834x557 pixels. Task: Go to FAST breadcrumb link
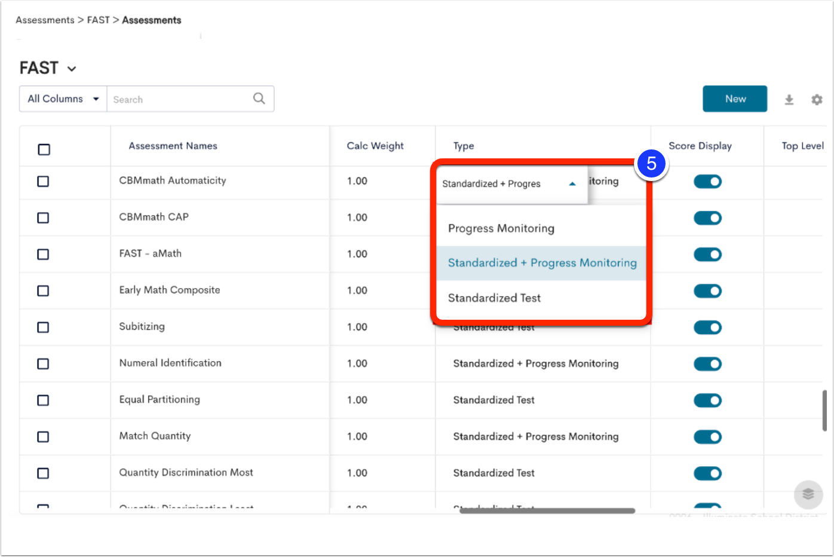pyautogui.click(x=99, y=20)
